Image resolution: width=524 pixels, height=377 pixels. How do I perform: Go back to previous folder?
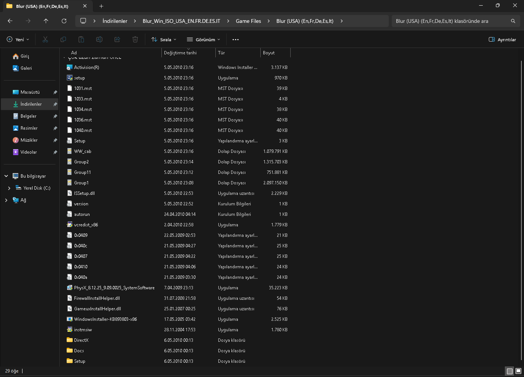(10, 21)
